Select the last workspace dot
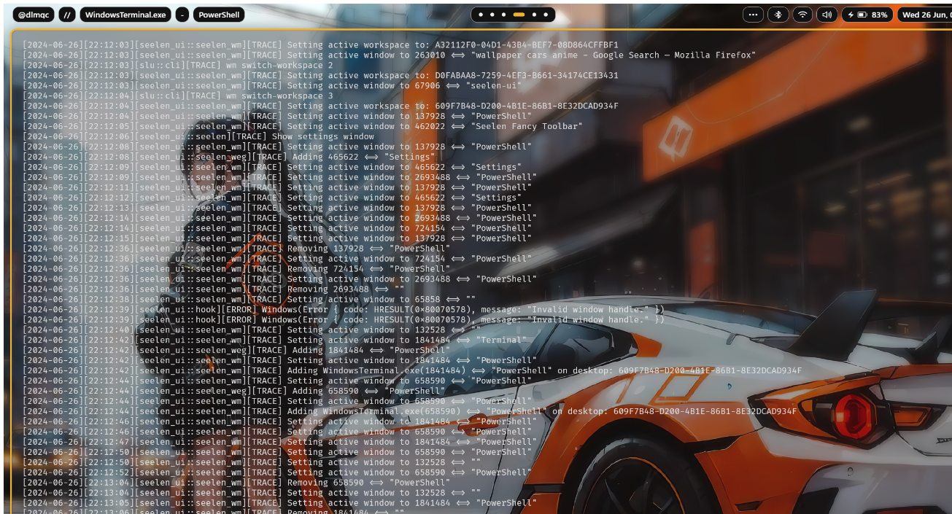The height and width of the screenshot is (514, 952). coord(546,15)
